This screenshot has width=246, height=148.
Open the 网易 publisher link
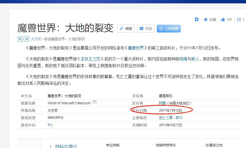[162, 103]
